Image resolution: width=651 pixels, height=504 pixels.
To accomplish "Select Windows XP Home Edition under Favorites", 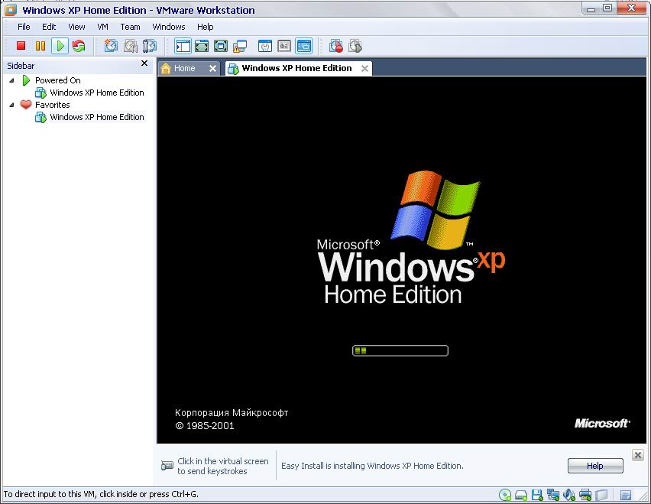I will pyautogui.click(x=97, y=117).
